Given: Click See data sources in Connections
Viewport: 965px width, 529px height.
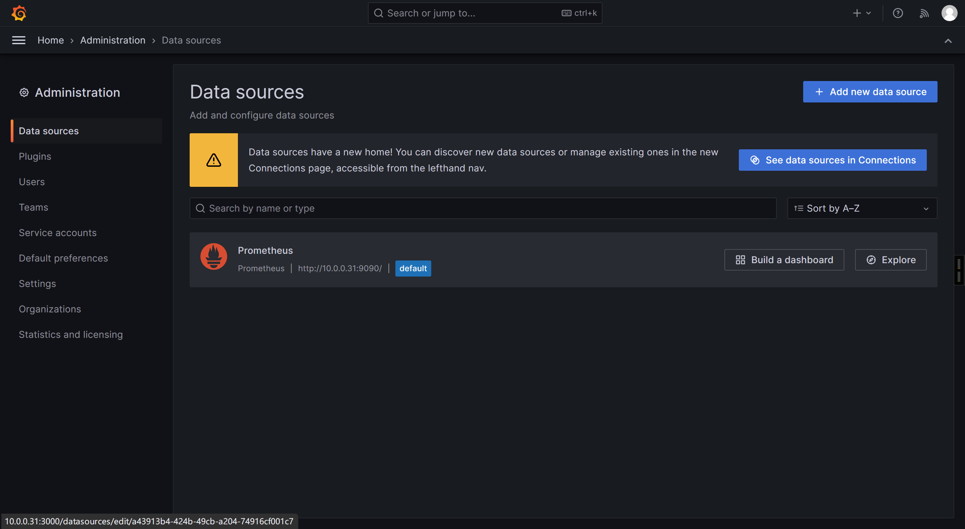Looking at the screenshot, I should pyautogui.click(x=832, y=160).
